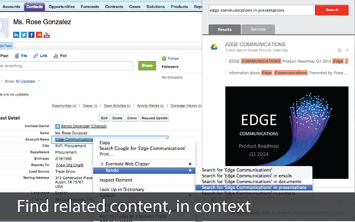Click the Xendo search query input field
Screen dimensions: 355x222
pos(261,10)
